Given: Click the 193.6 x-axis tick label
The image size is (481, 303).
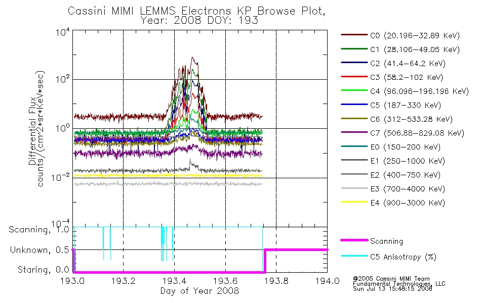Looking at the screenshot, I should coord(225,281).
